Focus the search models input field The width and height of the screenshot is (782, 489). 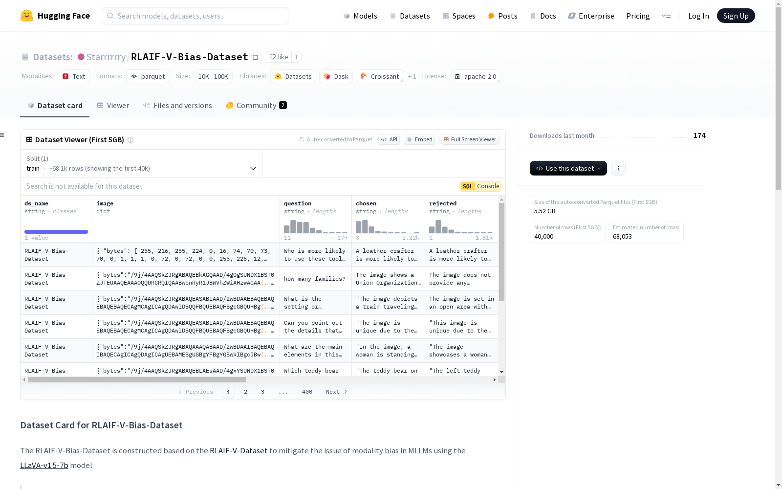pyautogui.click(x=195, y=16)
